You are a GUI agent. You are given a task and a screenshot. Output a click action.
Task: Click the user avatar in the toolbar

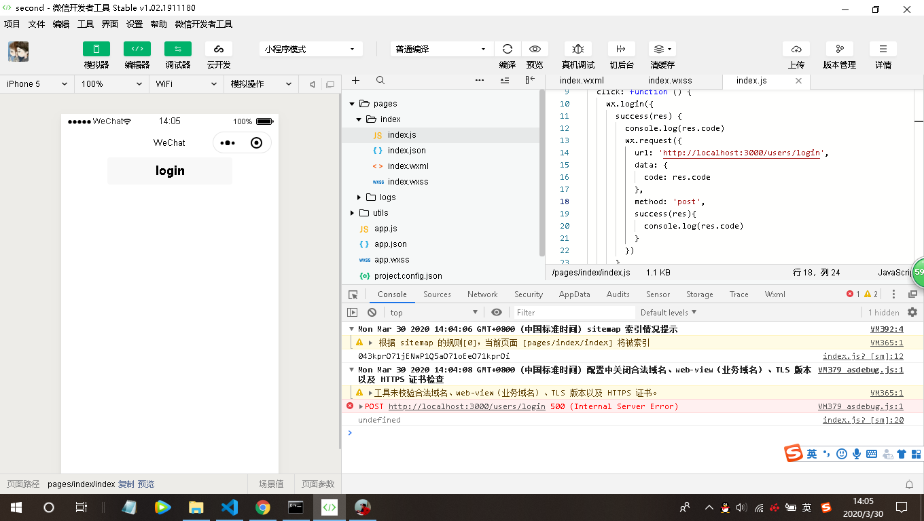(18, 52)
